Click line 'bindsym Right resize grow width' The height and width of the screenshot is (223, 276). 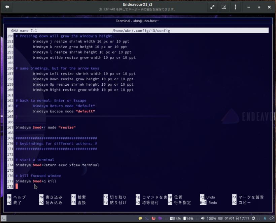[x=83, y=90]
